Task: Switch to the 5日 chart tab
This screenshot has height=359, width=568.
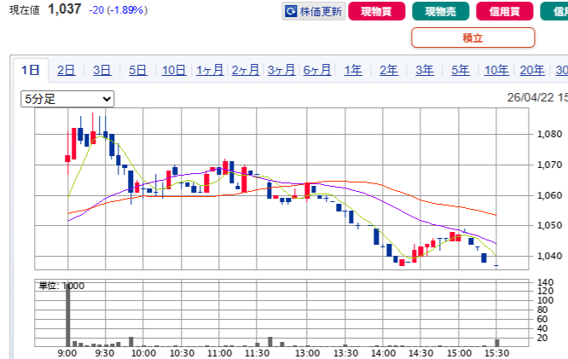Action: (x=137, y=70)
